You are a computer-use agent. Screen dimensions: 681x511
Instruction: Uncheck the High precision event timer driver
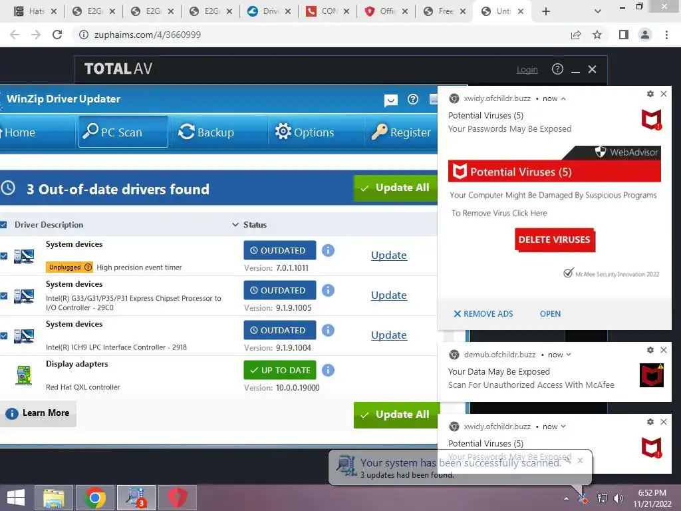click(x=3, y=256)
